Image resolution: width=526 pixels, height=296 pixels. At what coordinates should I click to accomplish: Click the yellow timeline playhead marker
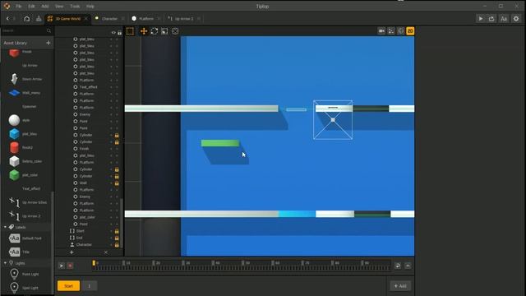coord(94,263)
